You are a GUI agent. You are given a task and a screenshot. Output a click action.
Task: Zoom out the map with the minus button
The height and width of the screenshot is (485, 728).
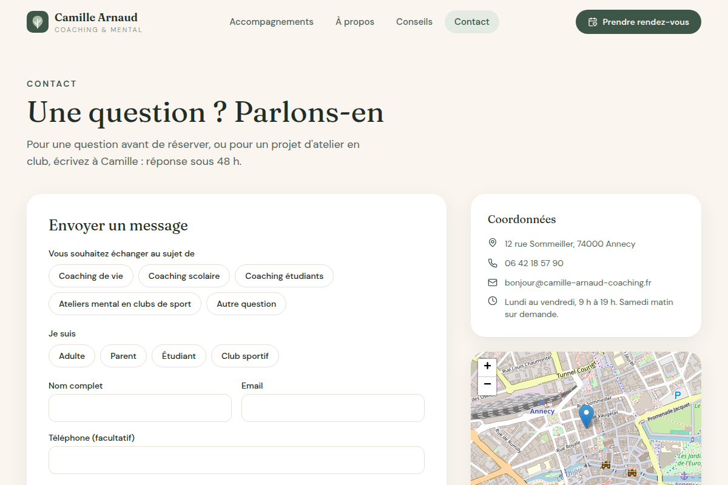[487, 384]
